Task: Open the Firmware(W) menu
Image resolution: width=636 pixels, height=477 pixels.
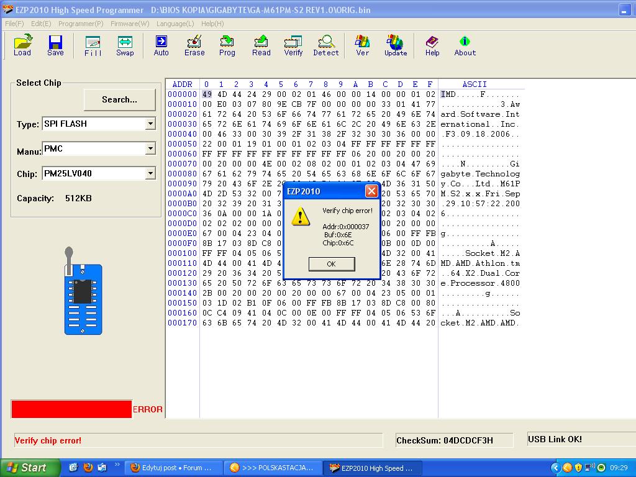Action: [130, 24]
